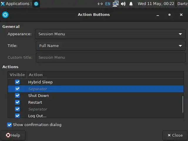
Task: Click the lifebuoy Help icon
Action: click(8, 135)
